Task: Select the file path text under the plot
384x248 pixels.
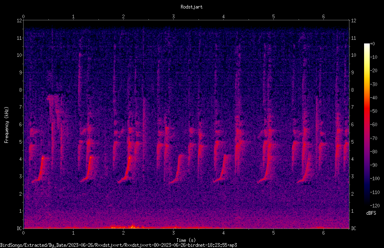Action: click(x=118, y=245)
